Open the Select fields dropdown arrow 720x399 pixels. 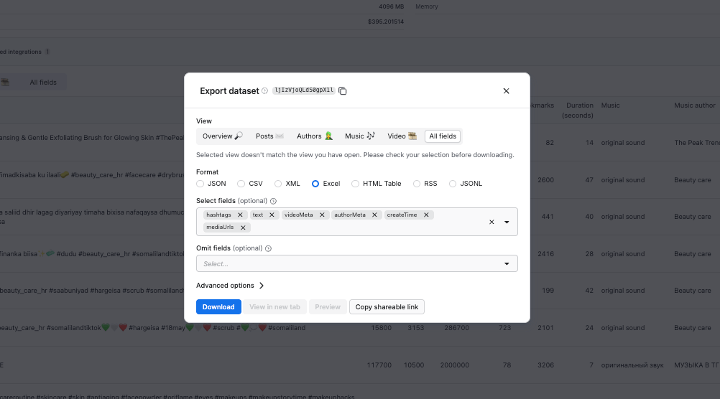pyautogui.click(x=507, y=222)
